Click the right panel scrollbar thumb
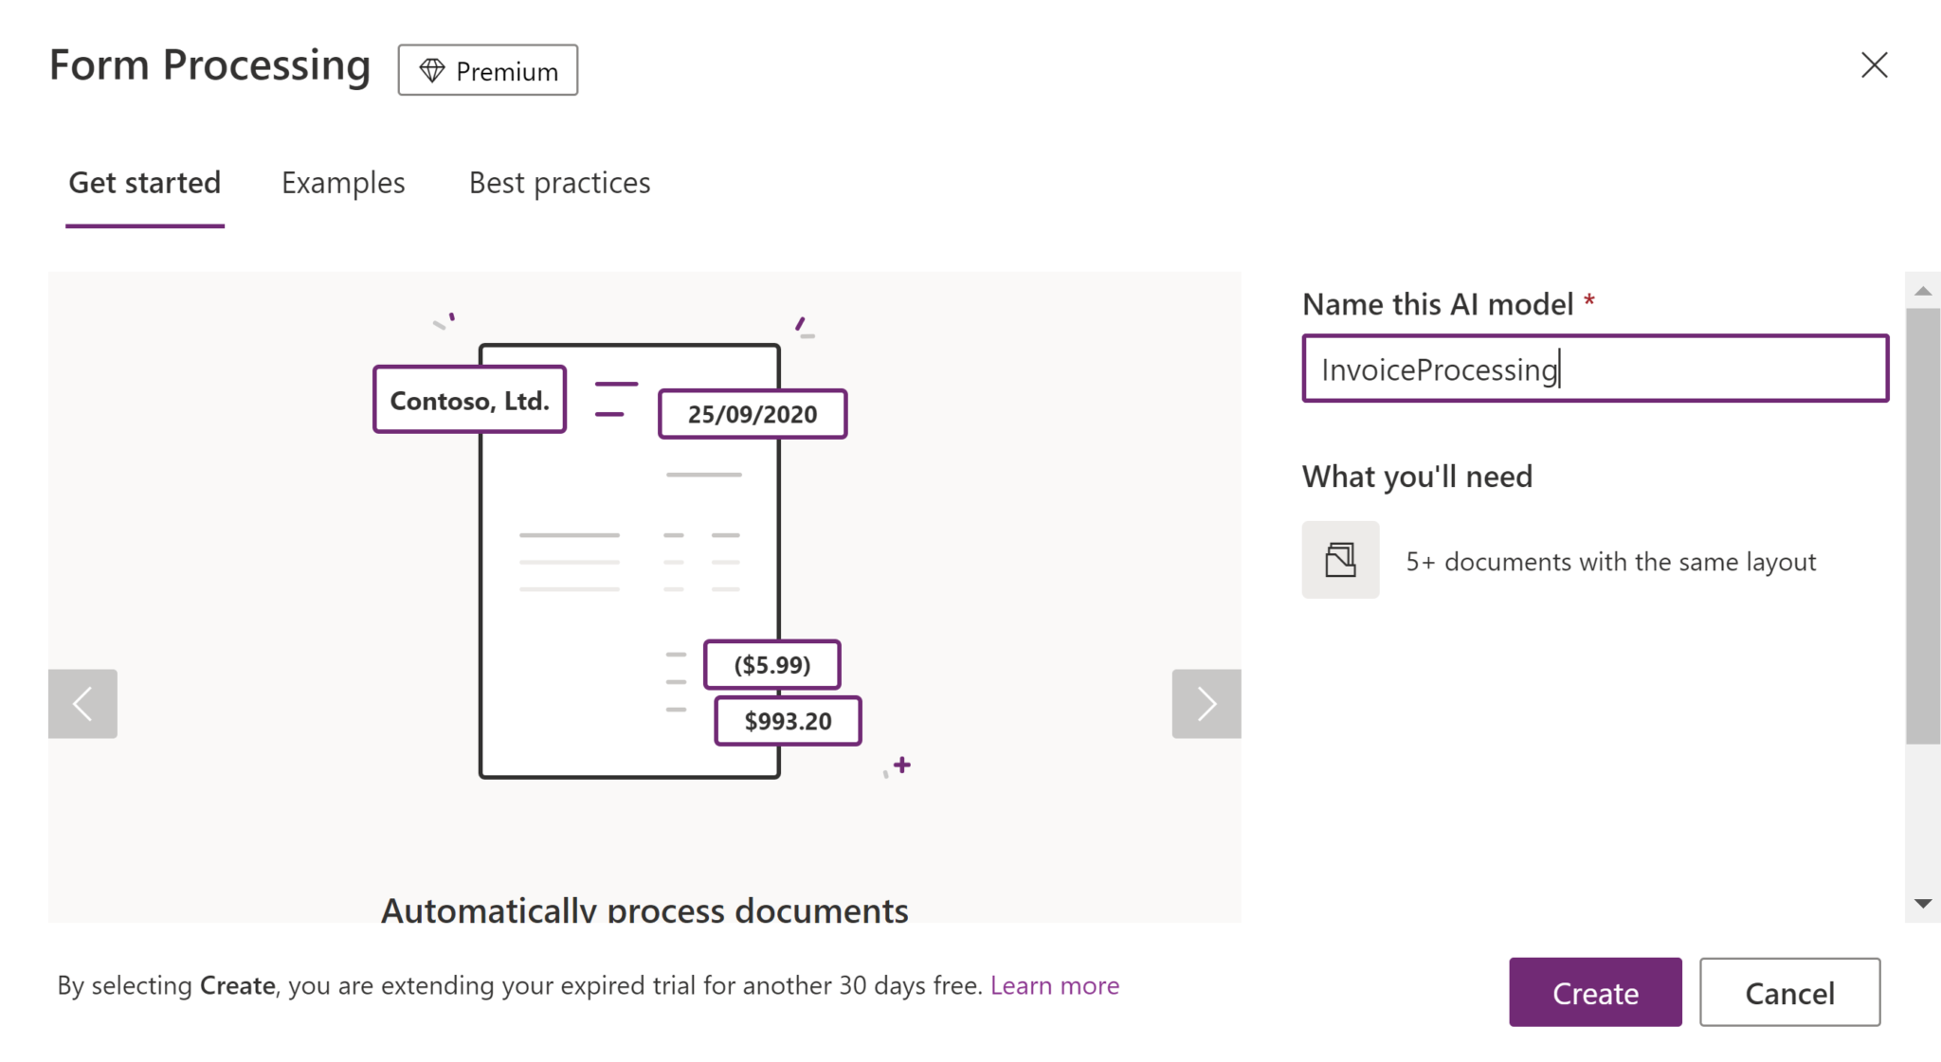 coord(1922,526)
